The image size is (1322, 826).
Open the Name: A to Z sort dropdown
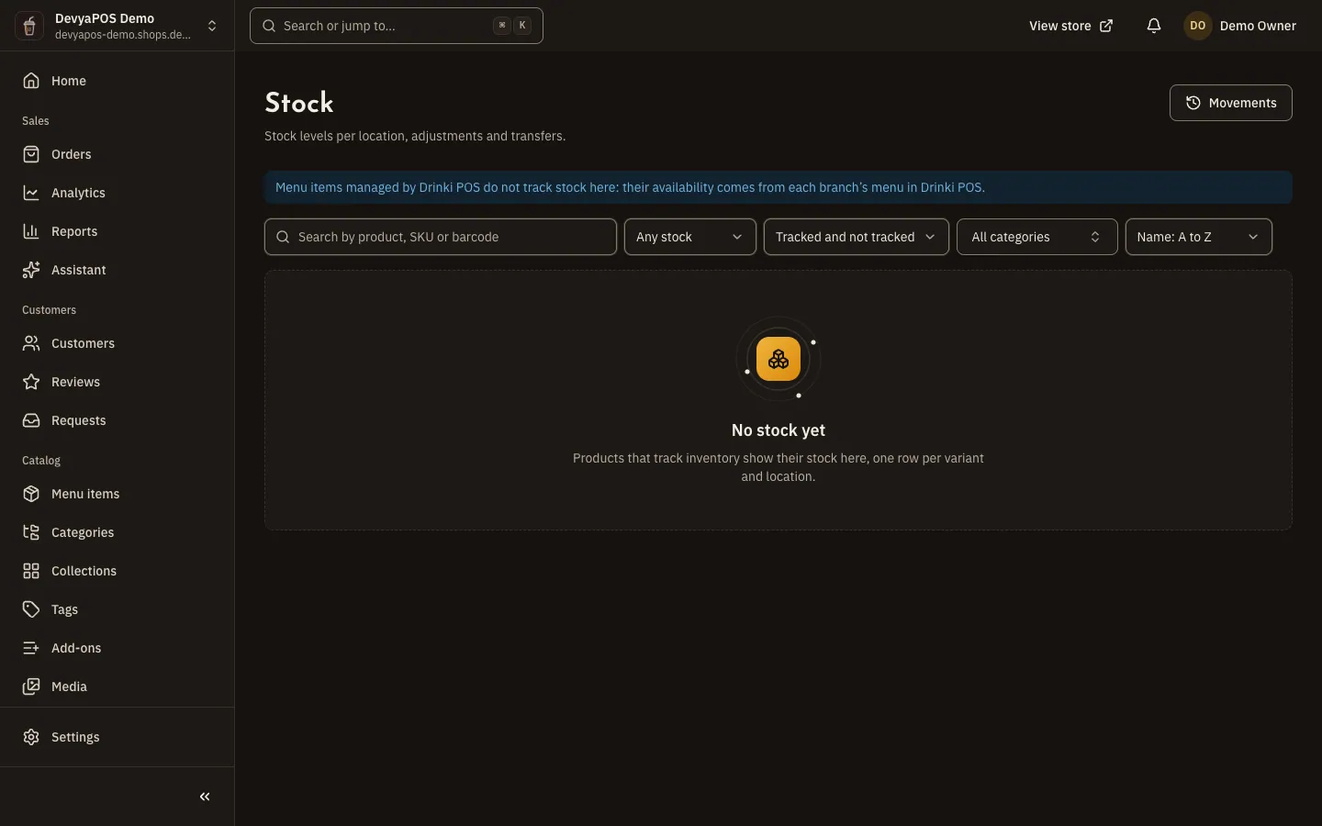[x=1199, y=237]
